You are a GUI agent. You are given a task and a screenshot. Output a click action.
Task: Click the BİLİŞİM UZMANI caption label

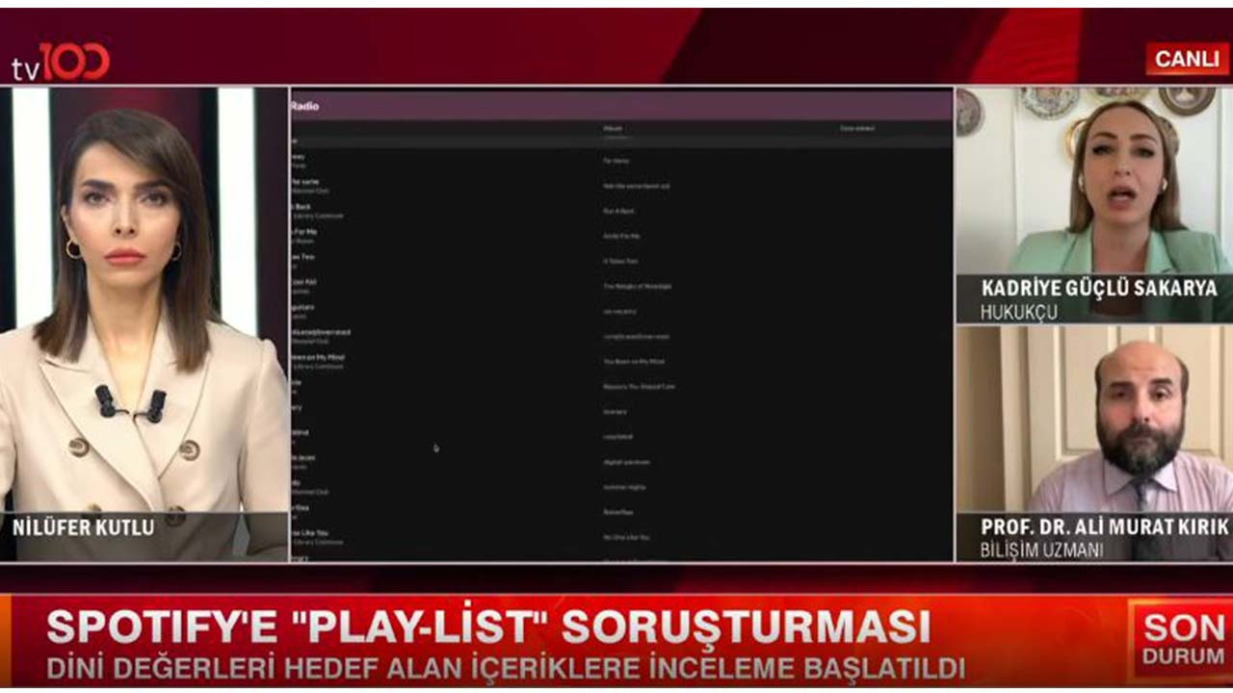tap(1042, 552)
